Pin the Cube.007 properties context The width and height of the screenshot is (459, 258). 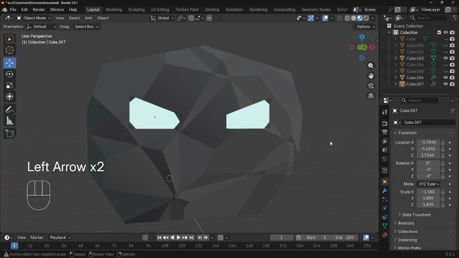pos(452,111)
